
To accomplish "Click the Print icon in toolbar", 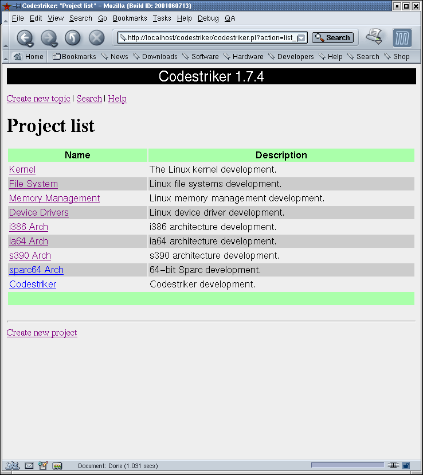I will (374, 37).
